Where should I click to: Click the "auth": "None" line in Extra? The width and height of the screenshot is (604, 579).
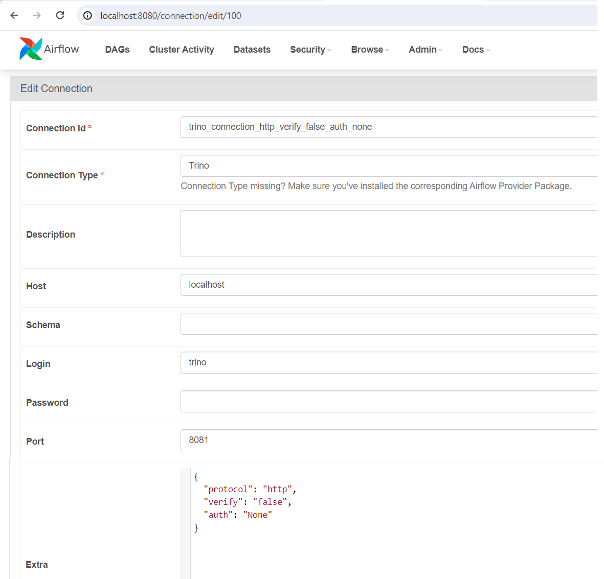tap(238, 515)
